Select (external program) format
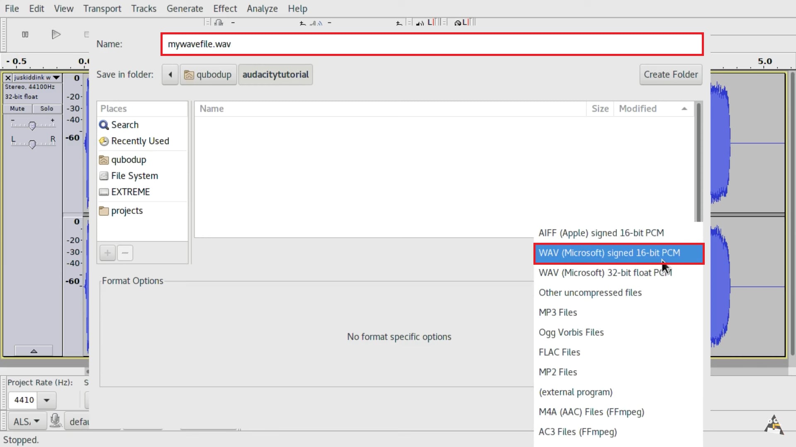 (x=618, y=392)
